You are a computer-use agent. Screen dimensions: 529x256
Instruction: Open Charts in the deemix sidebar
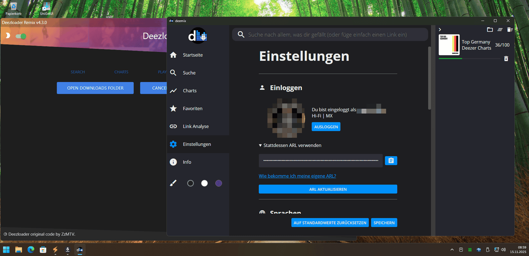click(198, 91)
